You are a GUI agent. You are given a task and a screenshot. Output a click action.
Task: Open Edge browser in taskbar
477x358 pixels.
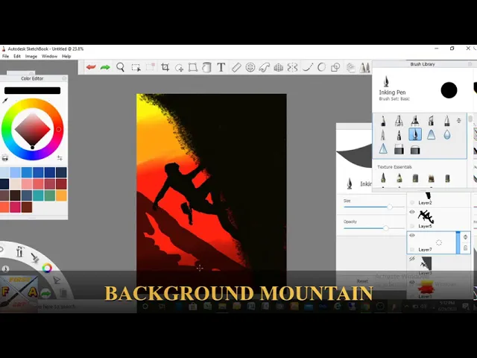pos(337,307)
